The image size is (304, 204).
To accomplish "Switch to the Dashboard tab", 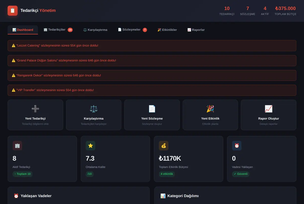I will tap(23, 30).
